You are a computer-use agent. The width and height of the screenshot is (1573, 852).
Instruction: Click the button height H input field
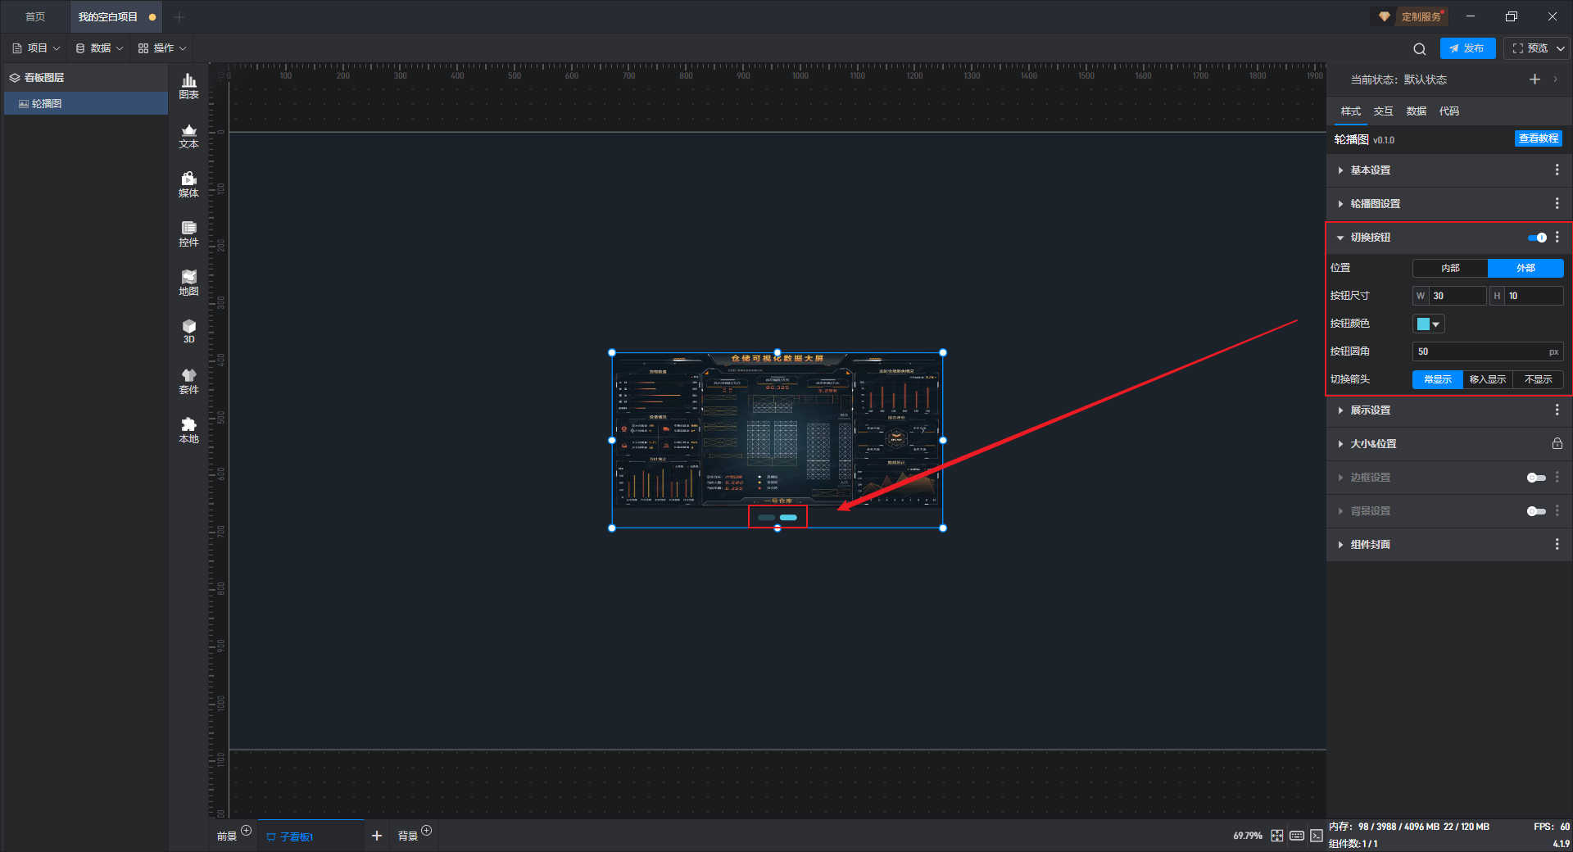1534,296
